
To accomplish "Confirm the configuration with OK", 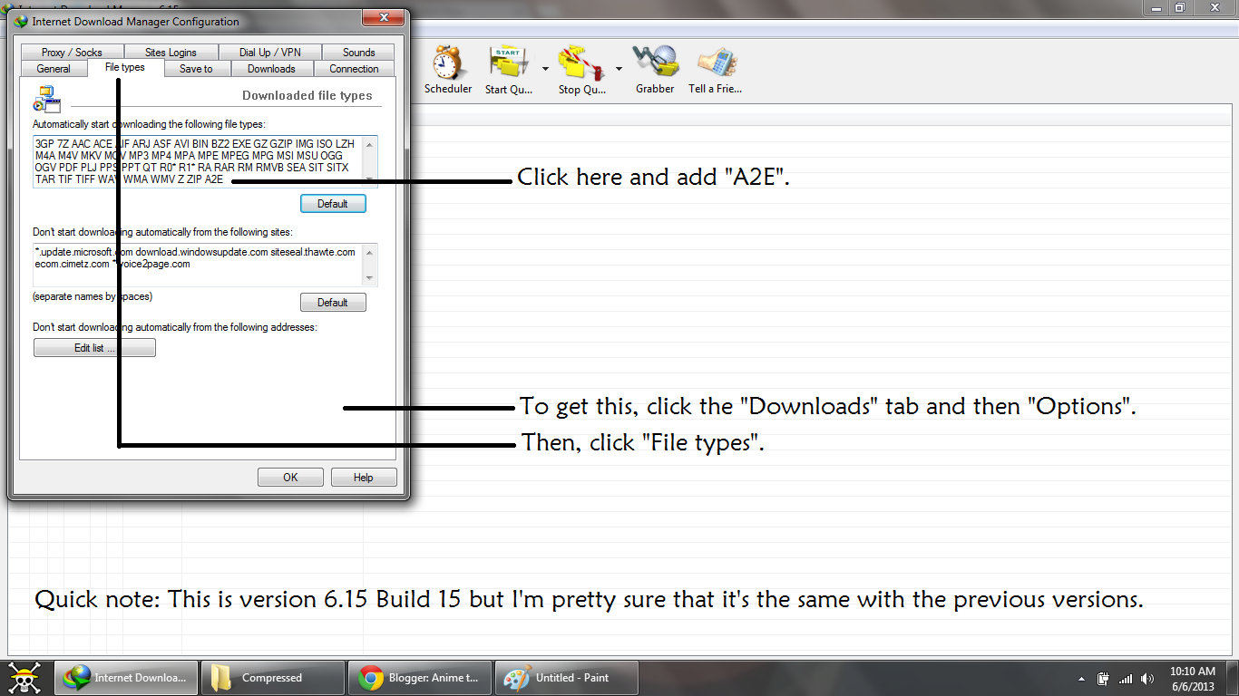I will pos(290,478).
